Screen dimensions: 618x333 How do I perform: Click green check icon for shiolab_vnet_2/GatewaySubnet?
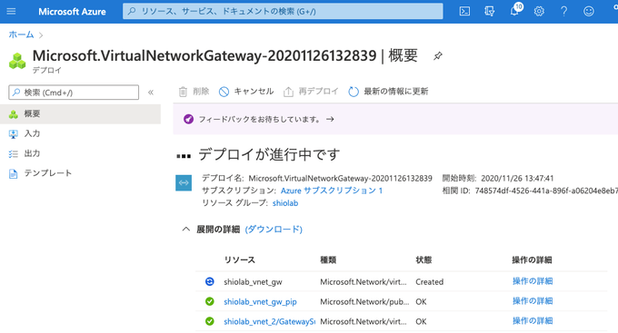tap(210, 321)
